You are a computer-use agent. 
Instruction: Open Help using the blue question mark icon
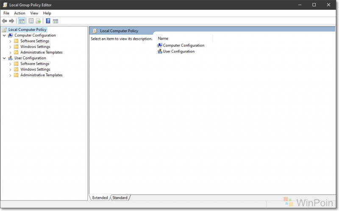pyautogui.click(x=48, y=21)
